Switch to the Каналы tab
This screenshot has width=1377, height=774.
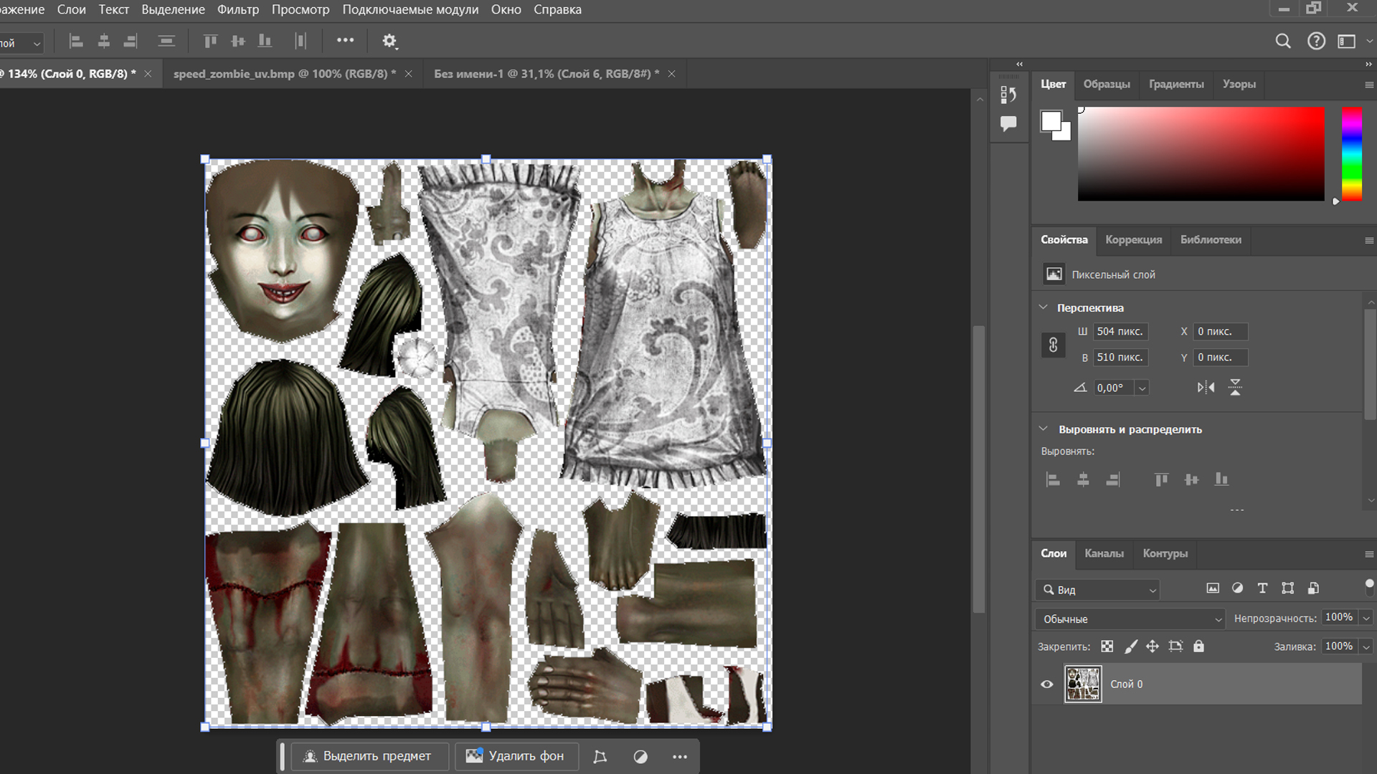click(x=1104, y=553)
